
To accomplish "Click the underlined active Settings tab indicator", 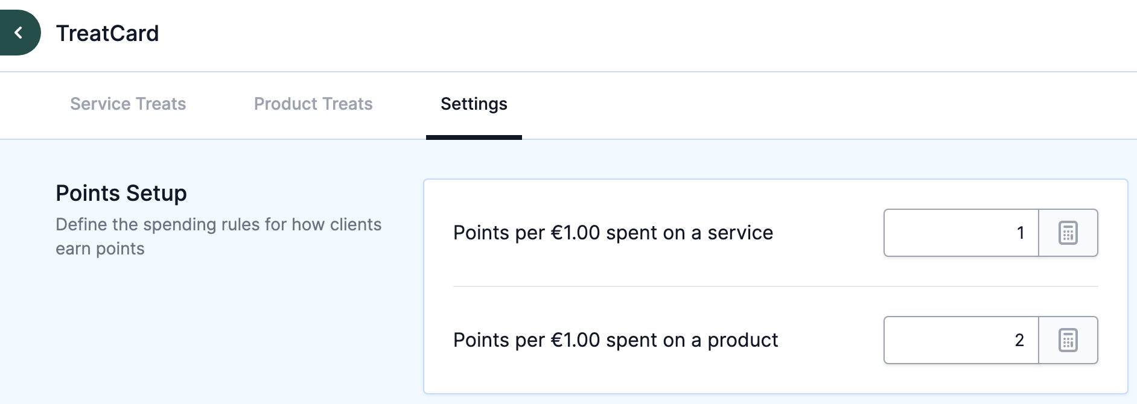I will click(x=474, y=137).
